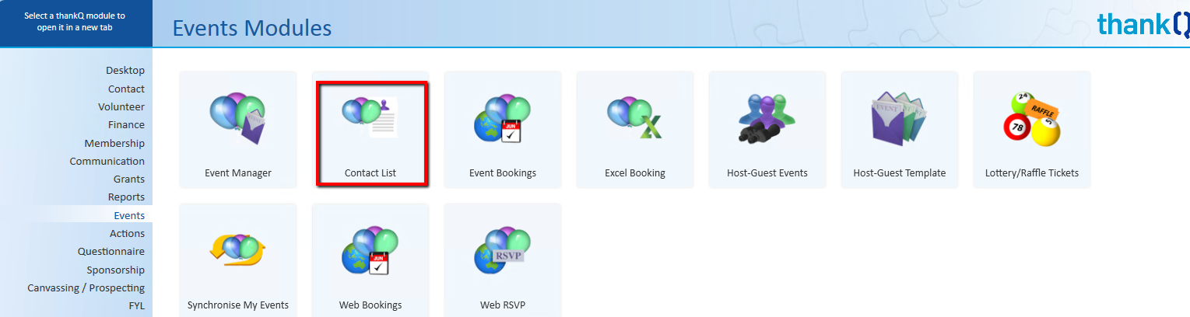
Task: Select Canvassing / Prospecting in sidebar
Action: (x=86, y=287)
